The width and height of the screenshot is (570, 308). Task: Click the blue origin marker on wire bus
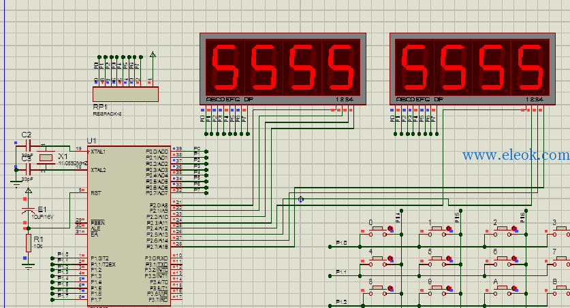(x=301, y=199)
